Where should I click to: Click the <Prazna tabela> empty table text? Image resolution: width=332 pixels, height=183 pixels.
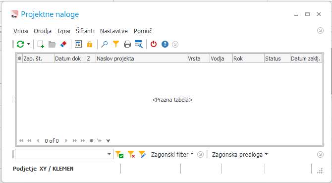click(x=172, y=100)
